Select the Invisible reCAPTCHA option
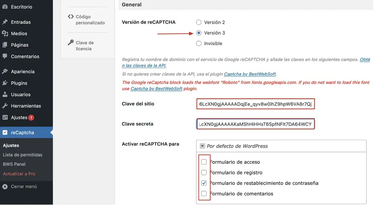Image resolution: width=374 pixels, height=205 pixels. click(199, 44)
